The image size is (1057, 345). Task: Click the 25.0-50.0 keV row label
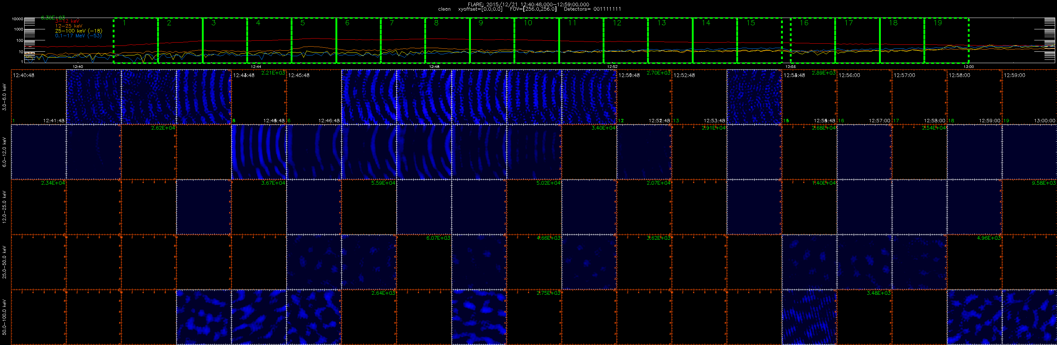(x=4, y=262)
